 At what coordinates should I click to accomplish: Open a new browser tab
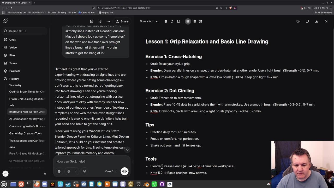point(34,3)
